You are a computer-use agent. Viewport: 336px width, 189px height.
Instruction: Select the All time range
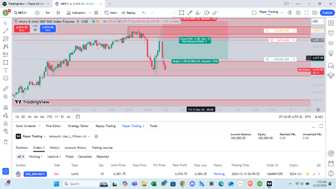click(69, 117)
